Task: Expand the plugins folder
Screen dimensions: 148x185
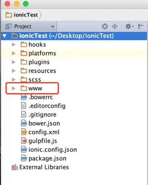Action: (x=14, y=62)
